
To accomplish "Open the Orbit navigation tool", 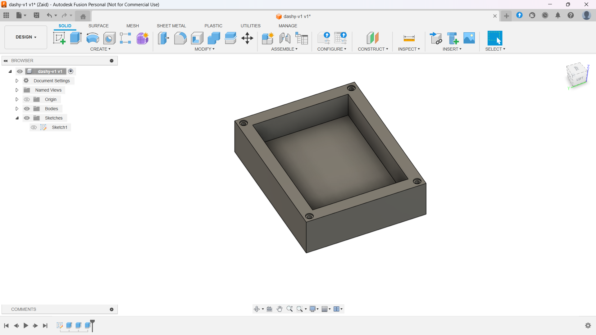I will (x=257, y=309).
